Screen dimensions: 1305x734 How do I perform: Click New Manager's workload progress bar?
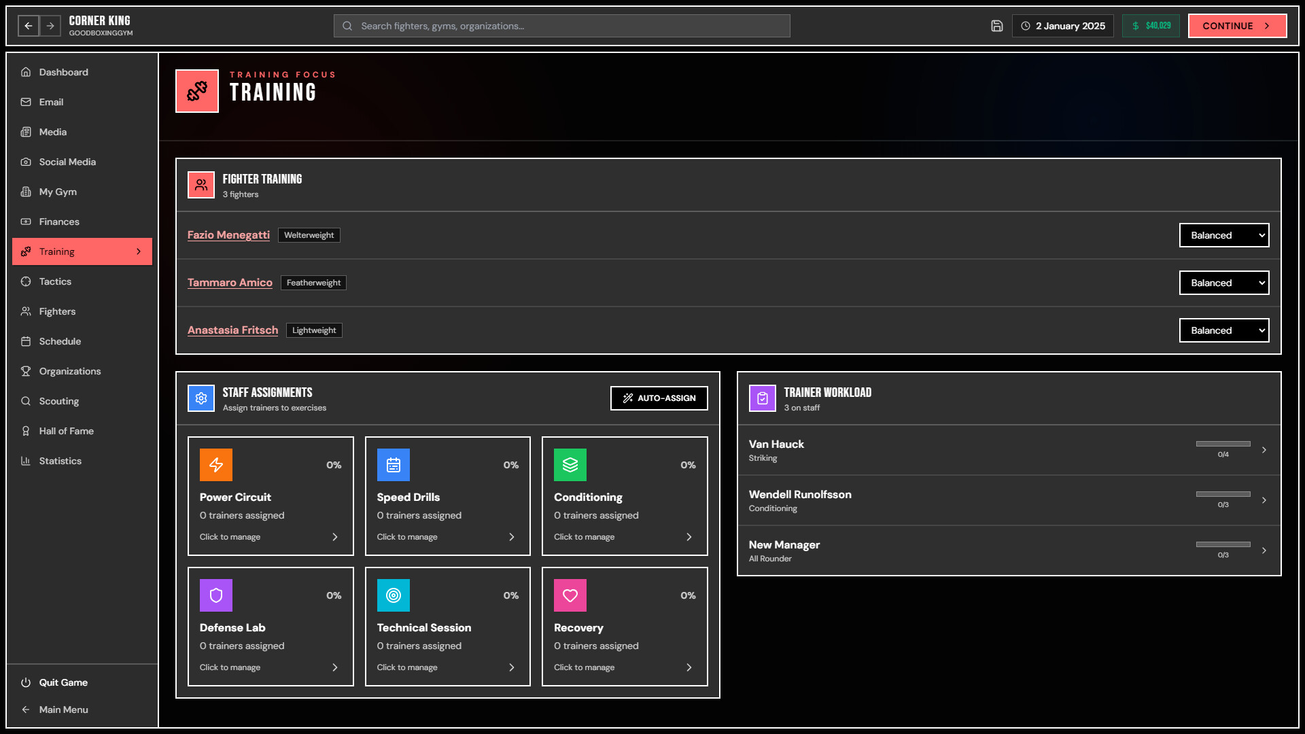click(1223, 544)
